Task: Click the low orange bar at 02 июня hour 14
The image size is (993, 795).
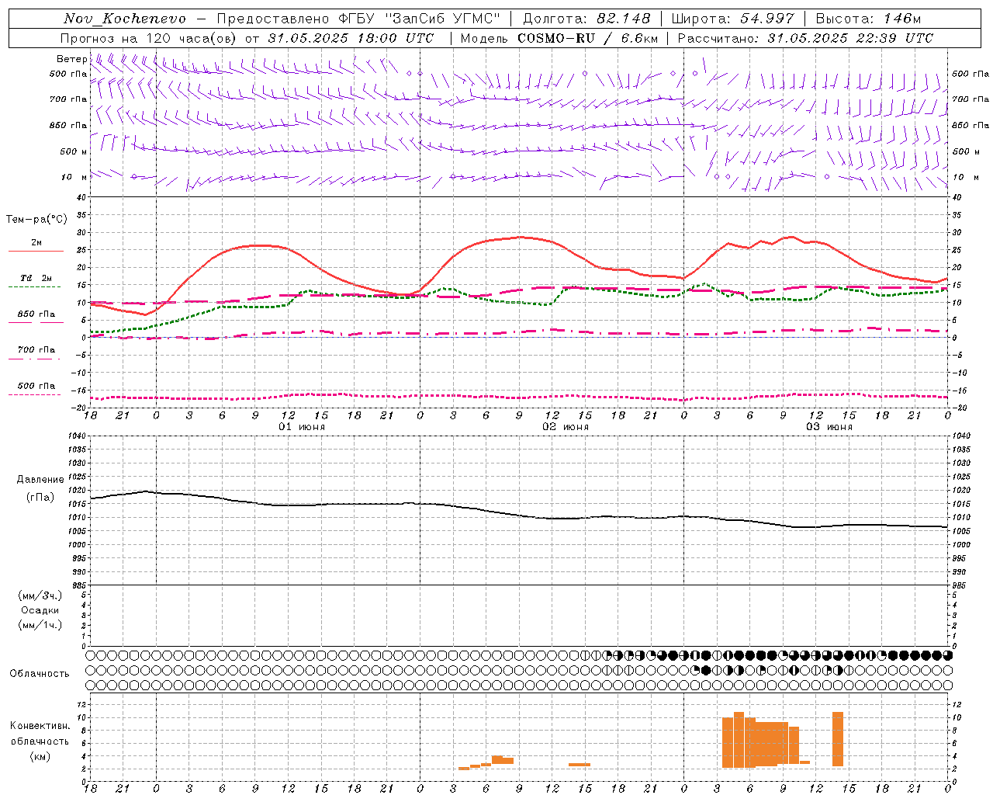Action: [579, 765]
